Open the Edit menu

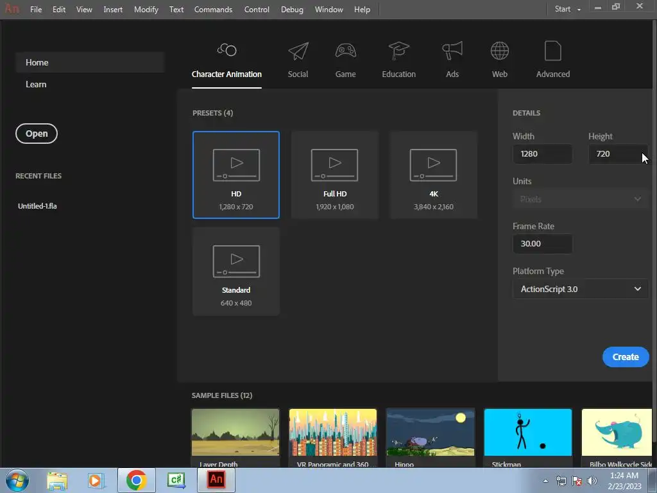click(x=58, y=9)
